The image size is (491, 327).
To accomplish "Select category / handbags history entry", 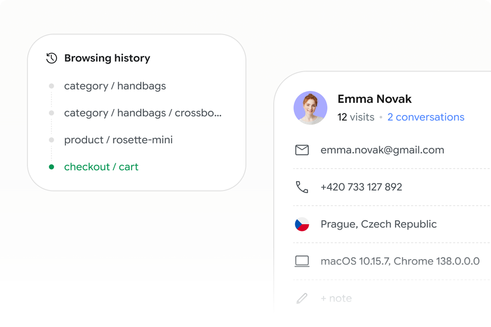I will coord(115,86).
